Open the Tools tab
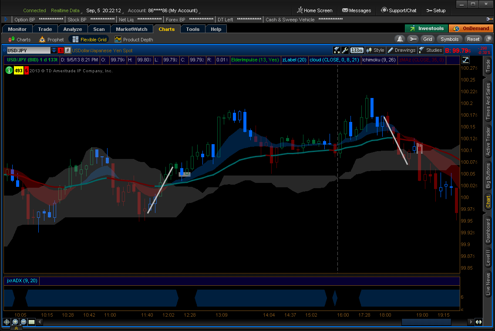Image resolution: width=495 pixels, height=331 pixels. click(x=192, y=29)
